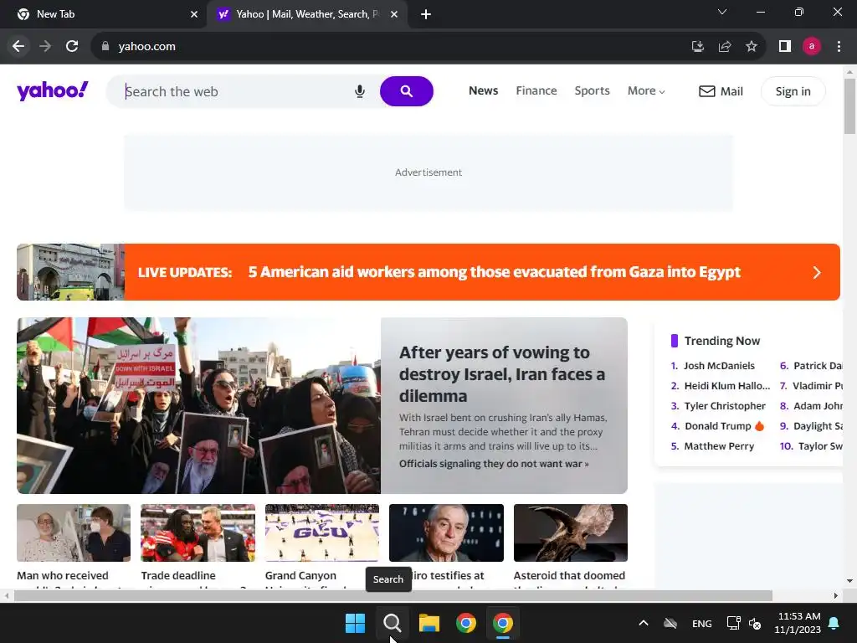Open trending topic Heidi Klum Hallo...
The width and height of the screenshot is (857, 643).
727,386
